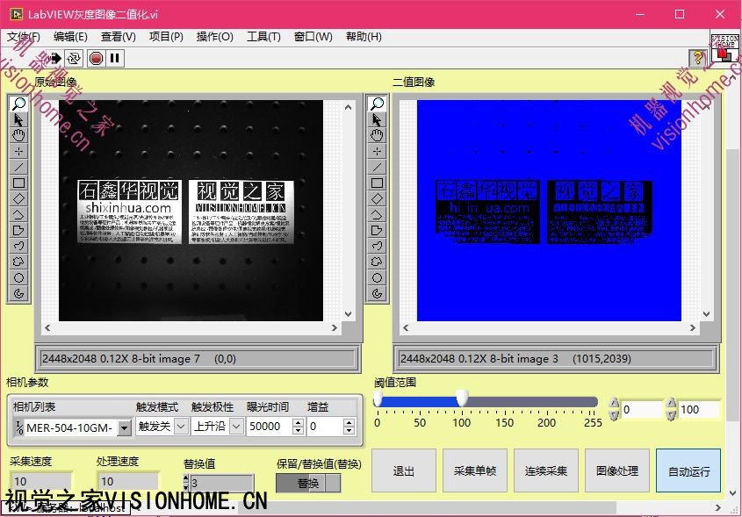Screen dimensions: 742x517
Task: Click the Abort Execution stop icon
Action: click(x=96, y=58)
